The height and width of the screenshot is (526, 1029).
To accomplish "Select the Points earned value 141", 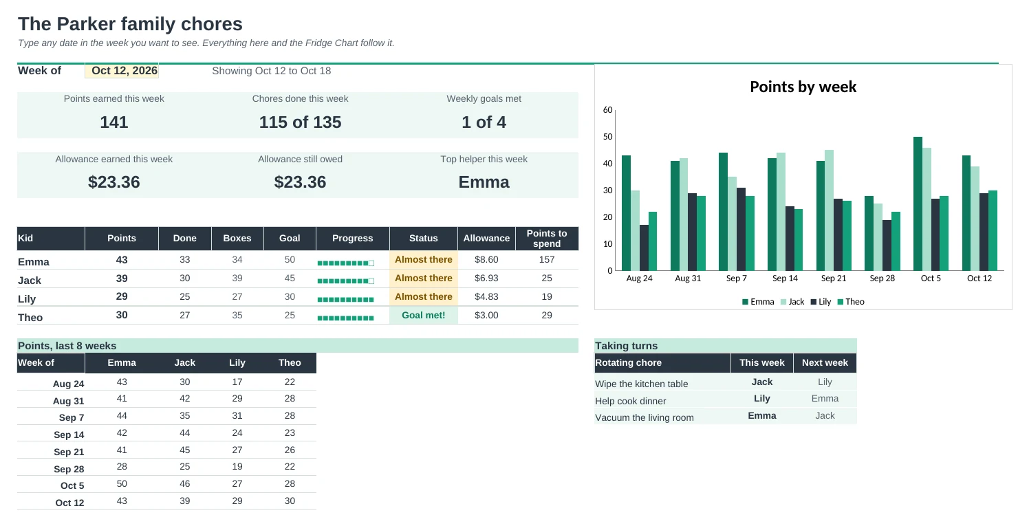I will tap(114, 122).
